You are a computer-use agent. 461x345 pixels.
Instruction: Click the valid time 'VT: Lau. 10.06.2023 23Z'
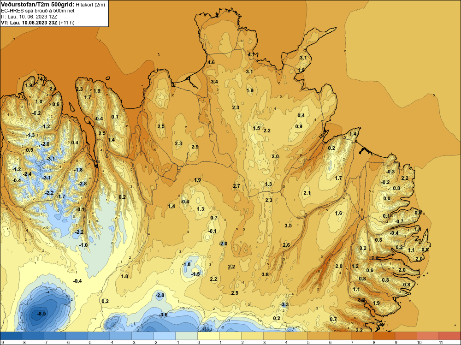pyautogui.click(x=29, y=23)
